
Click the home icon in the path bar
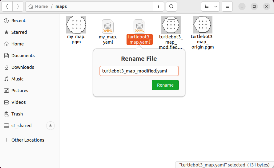point(31,6)
